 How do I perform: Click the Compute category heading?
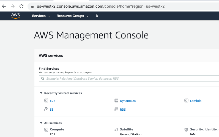point(57,129)
